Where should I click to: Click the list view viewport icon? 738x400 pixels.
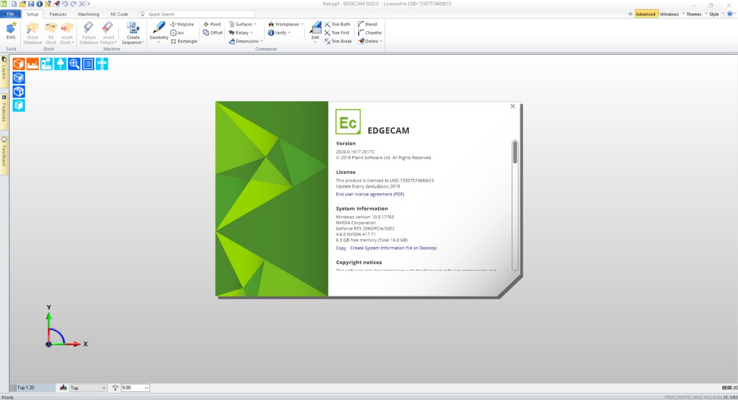tap(88, 64)
